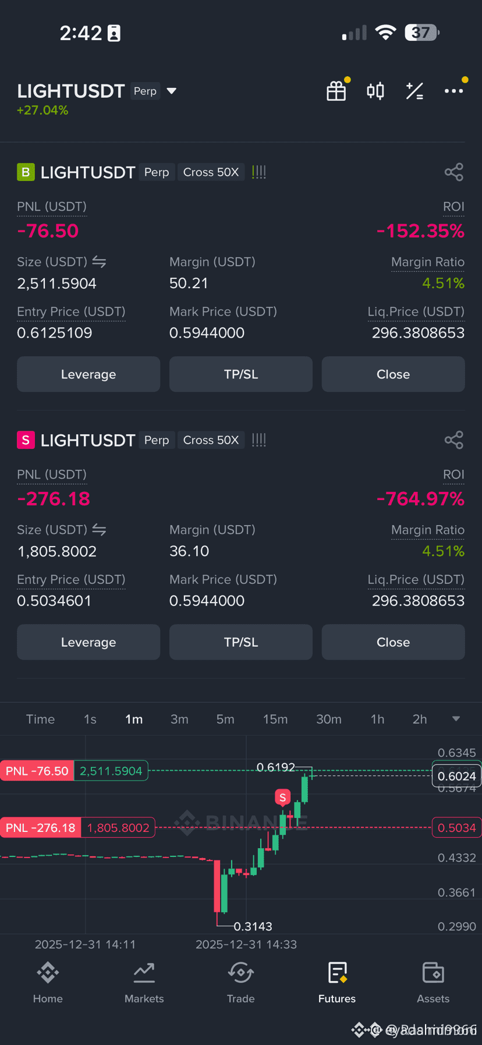
Task: Tap Perp tag on long position
Action: (157, 172)
